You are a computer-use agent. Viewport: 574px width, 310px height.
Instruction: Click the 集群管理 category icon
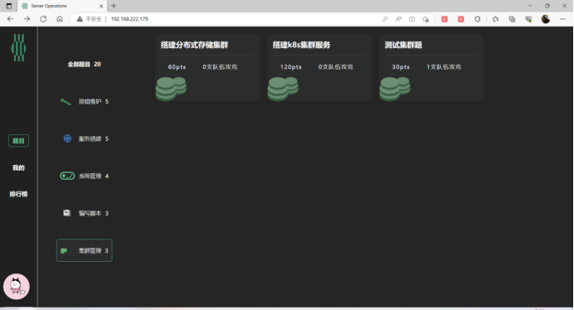pyautogui.click(x=64, y=250)
